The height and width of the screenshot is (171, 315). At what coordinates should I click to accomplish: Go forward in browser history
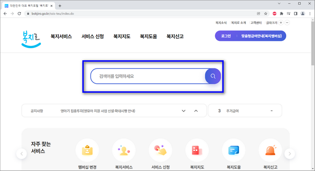click(12, 13)
